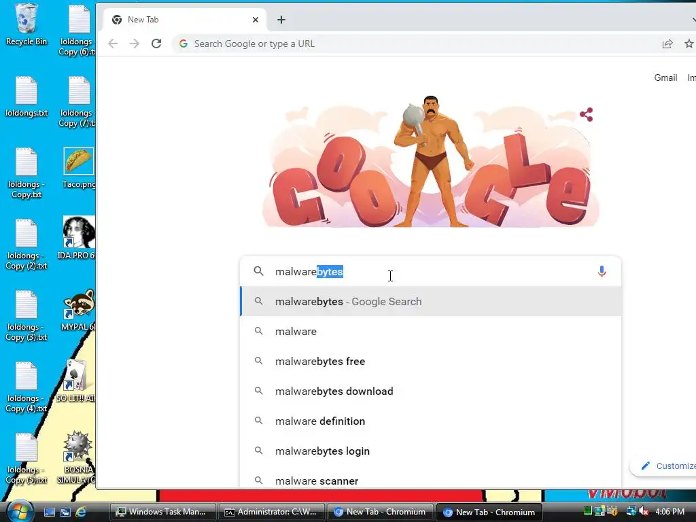
Task: Select loldongs - Copy (4).txt file
Action: (x=27, y=387)
